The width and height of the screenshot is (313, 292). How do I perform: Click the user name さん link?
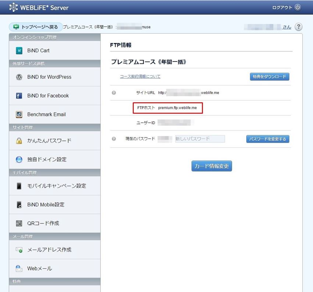(x=267, y=27)
